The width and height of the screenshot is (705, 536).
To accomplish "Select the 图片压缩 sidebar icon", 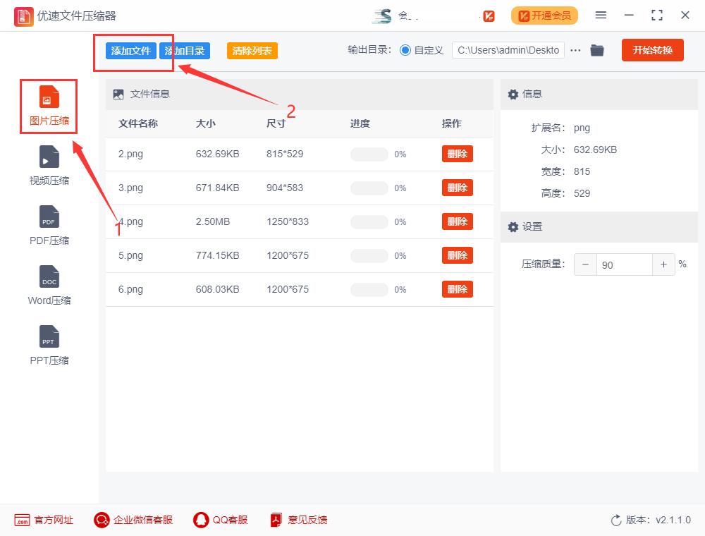I will click(48, 106).
